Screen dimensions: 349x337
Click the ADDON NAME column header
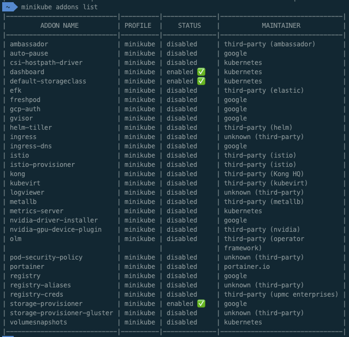60,26
